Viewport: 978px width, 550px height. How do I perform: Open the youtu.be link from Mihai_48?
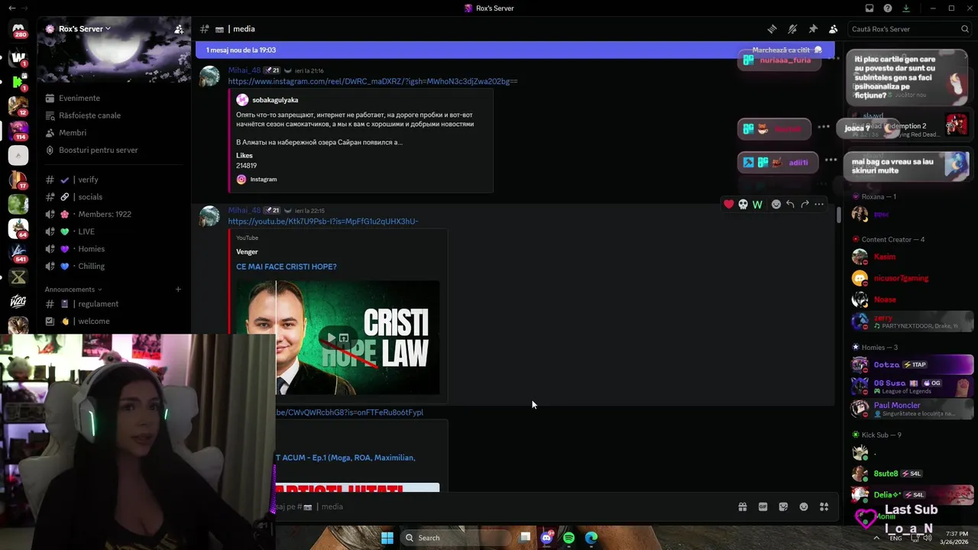322,222
